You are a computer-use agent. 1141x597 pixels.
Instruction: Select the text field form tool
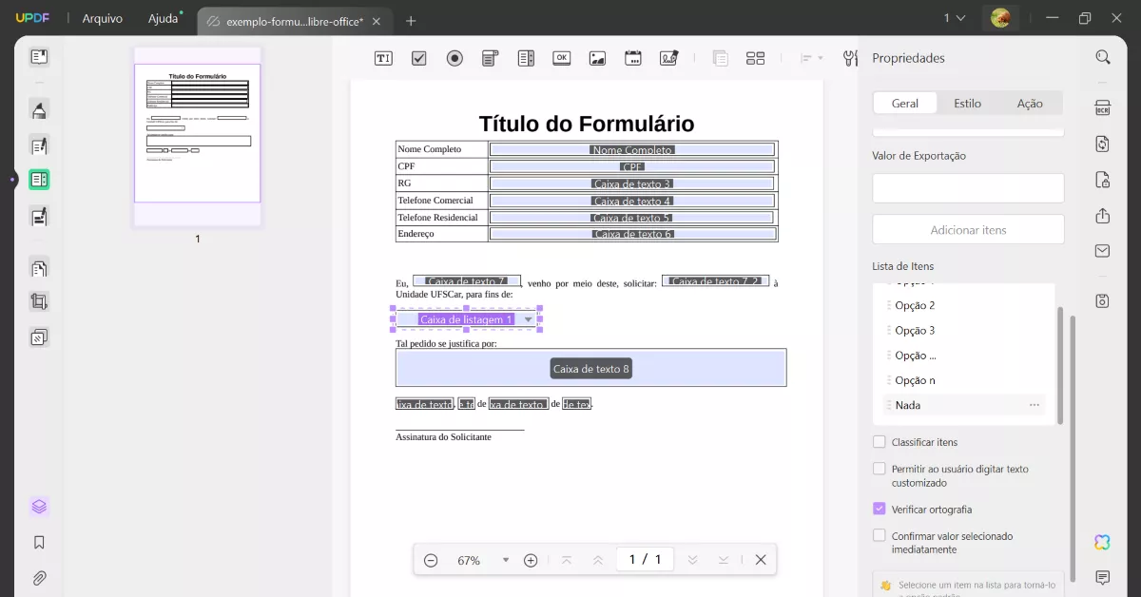pyautogui.click(x=383, y=58)
